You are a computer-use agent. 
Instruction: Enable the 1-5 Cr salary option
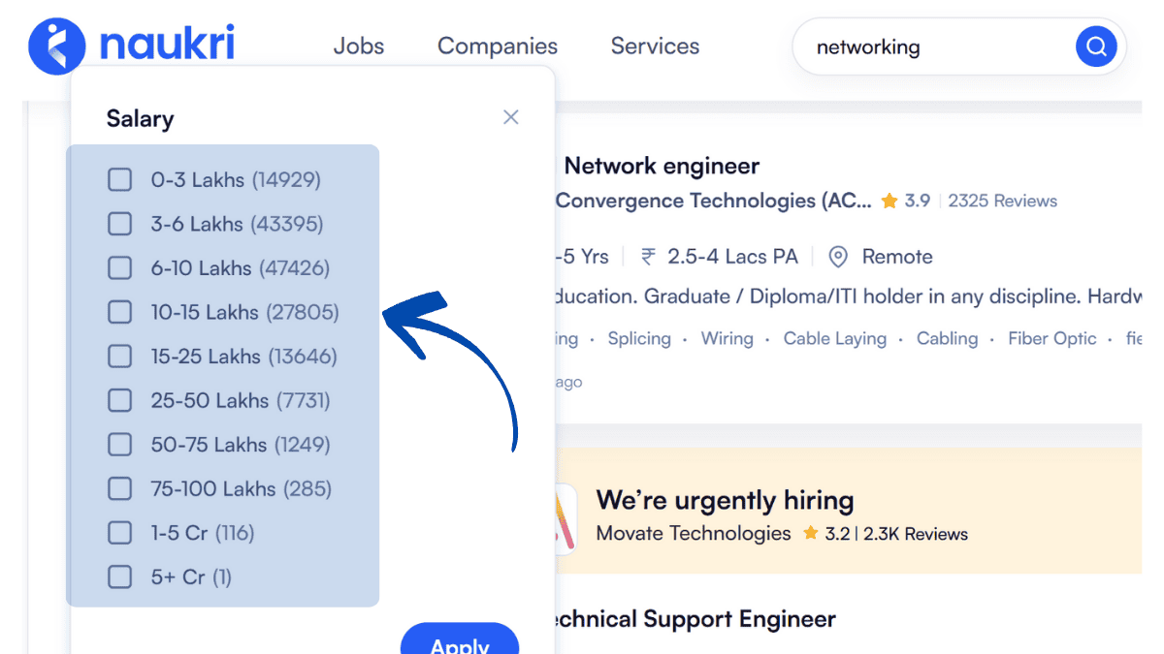119,533
